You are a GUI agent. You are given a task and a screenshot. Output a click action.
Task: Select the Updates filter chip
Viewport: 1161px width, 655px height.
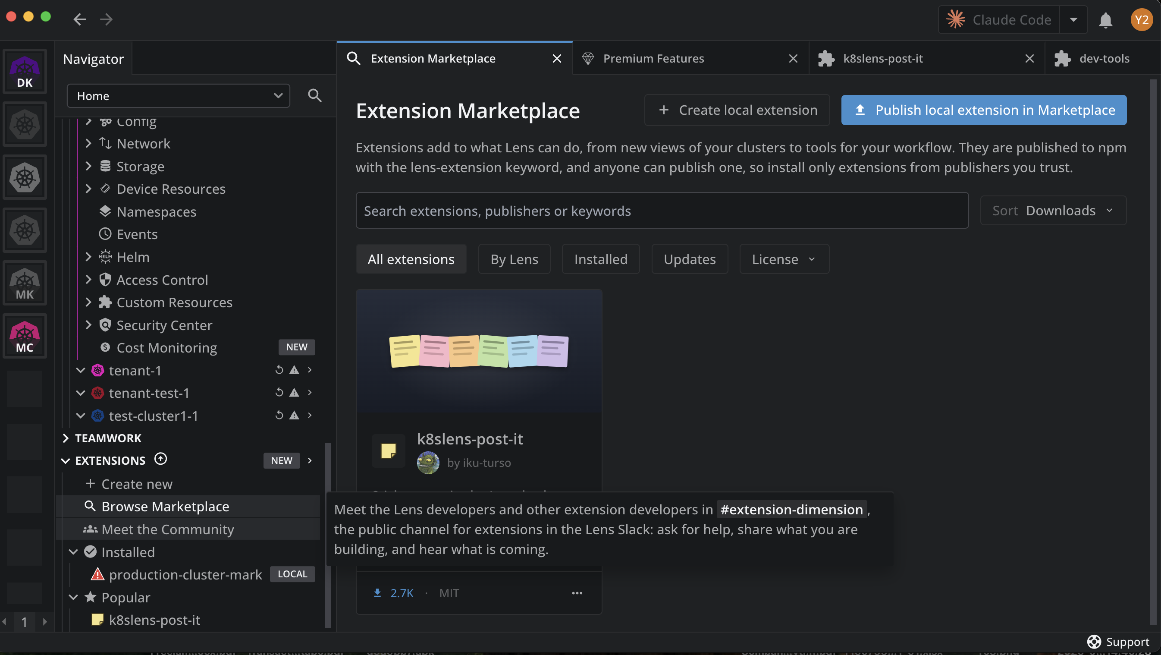coord(690,259)
